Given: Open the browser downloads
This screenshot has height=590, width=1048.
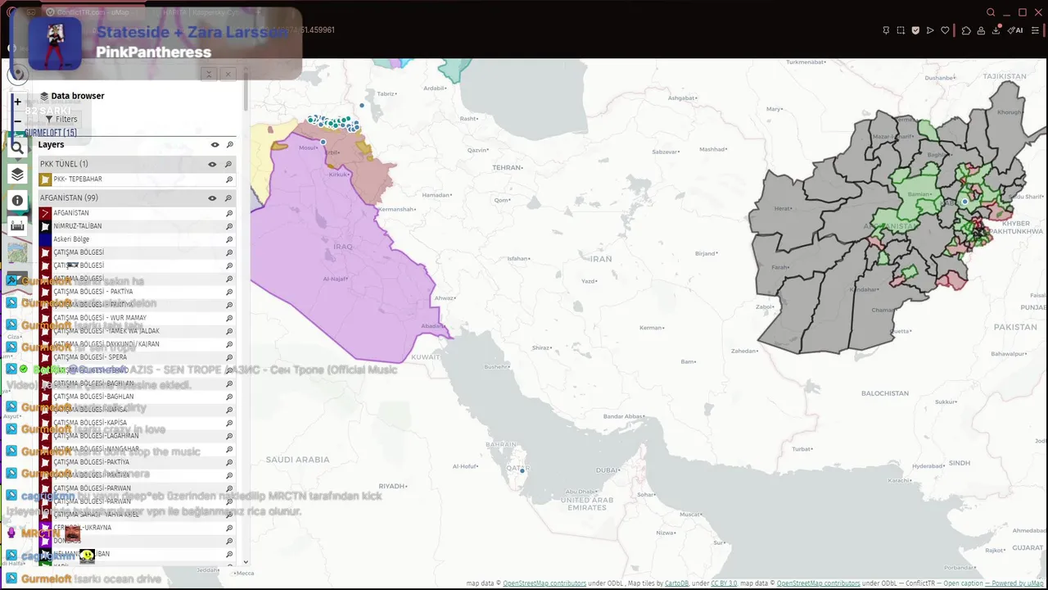Looking at the screenshot, I should [x=996, y=30].
